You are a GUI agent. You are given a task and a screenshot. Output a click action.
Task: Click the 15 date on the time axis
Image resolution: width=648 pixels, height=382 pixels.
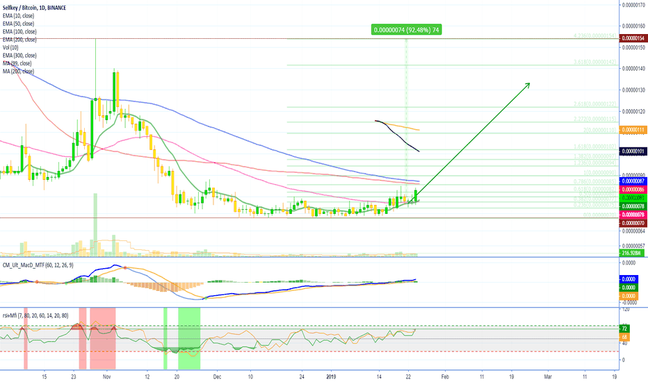click(x=44, y=376)
